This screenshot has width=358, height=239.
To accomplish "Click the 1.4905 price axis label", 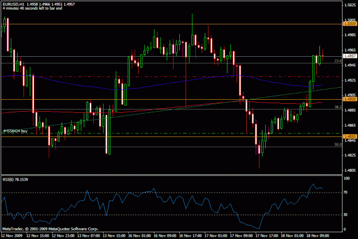I will pos(350,95).
